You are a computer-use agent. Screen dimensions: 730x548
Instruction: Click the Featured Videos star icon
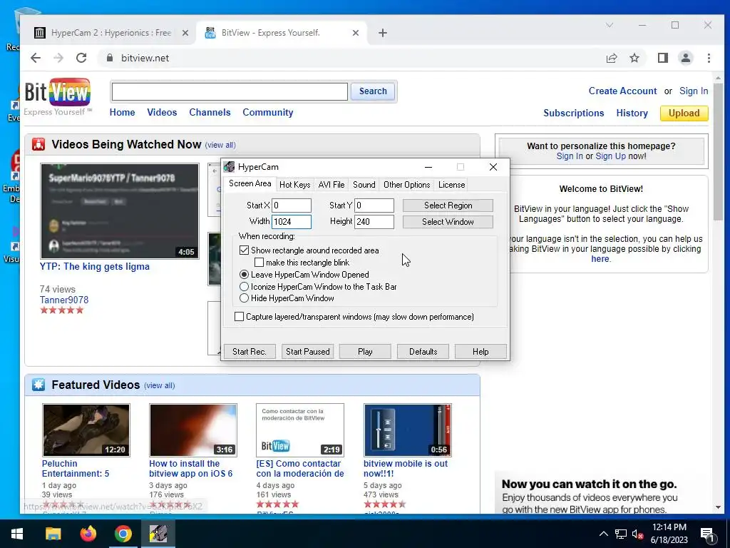click(38, 385)
